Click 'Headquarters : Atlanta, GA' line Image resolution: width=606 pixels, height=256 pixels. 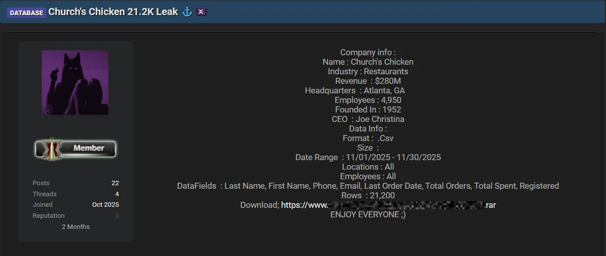point(355,90)
